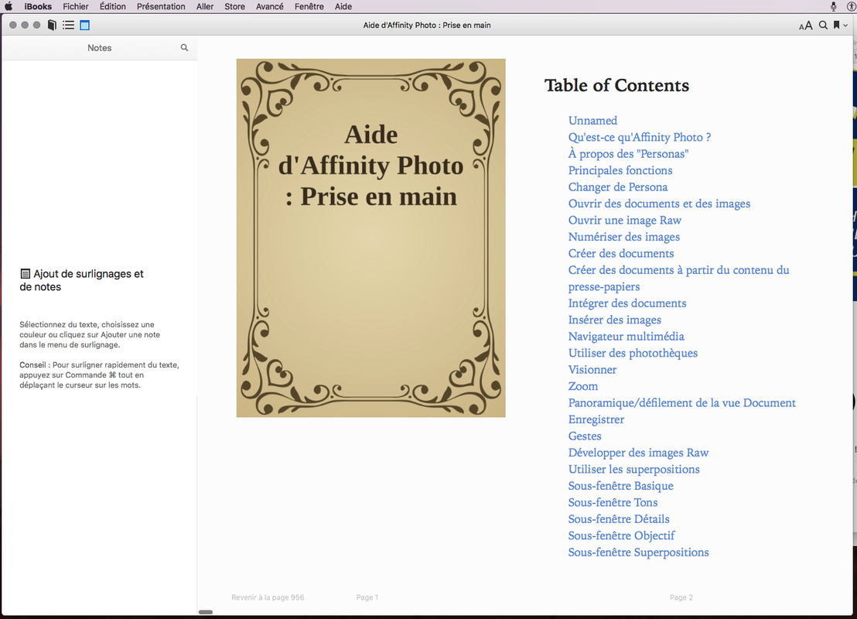
Task: Open the Aide menu
Action: point(343,6)
